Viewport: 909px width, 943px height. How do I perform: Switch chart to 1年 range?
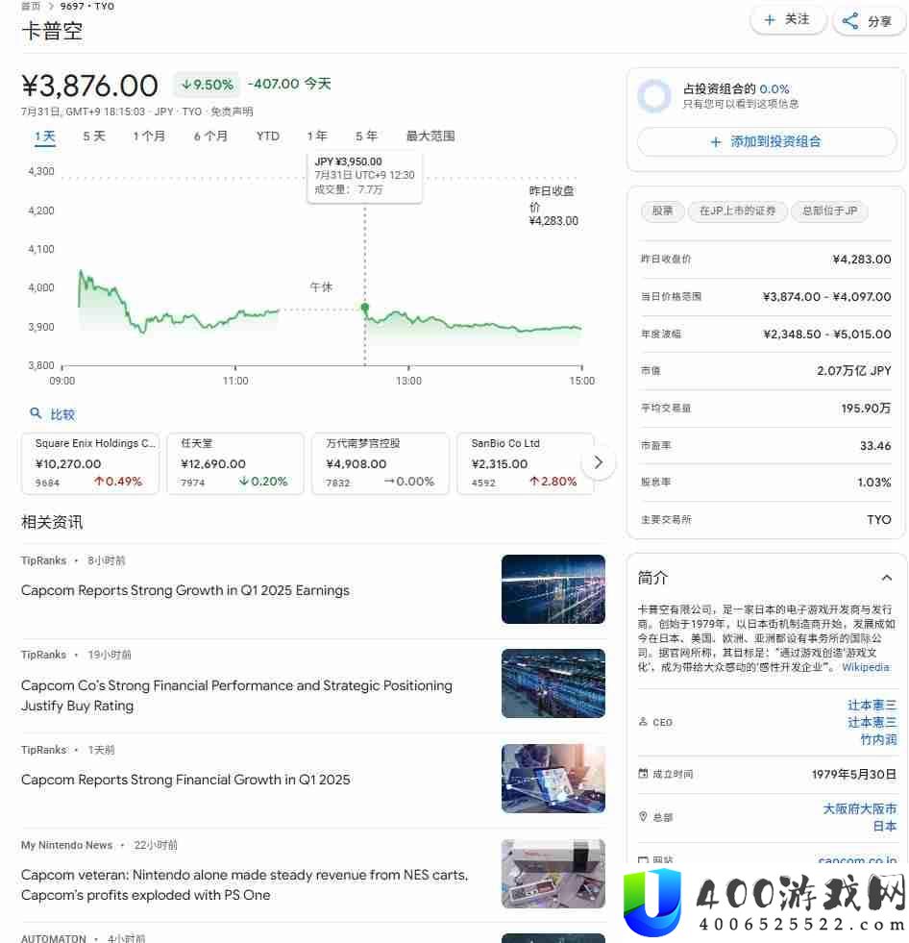[x=317, y=136]
